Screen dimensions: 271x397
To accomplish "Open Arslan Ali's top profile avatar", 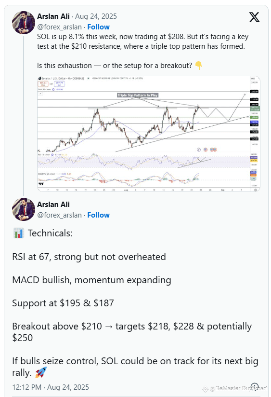I will [24, 23].
